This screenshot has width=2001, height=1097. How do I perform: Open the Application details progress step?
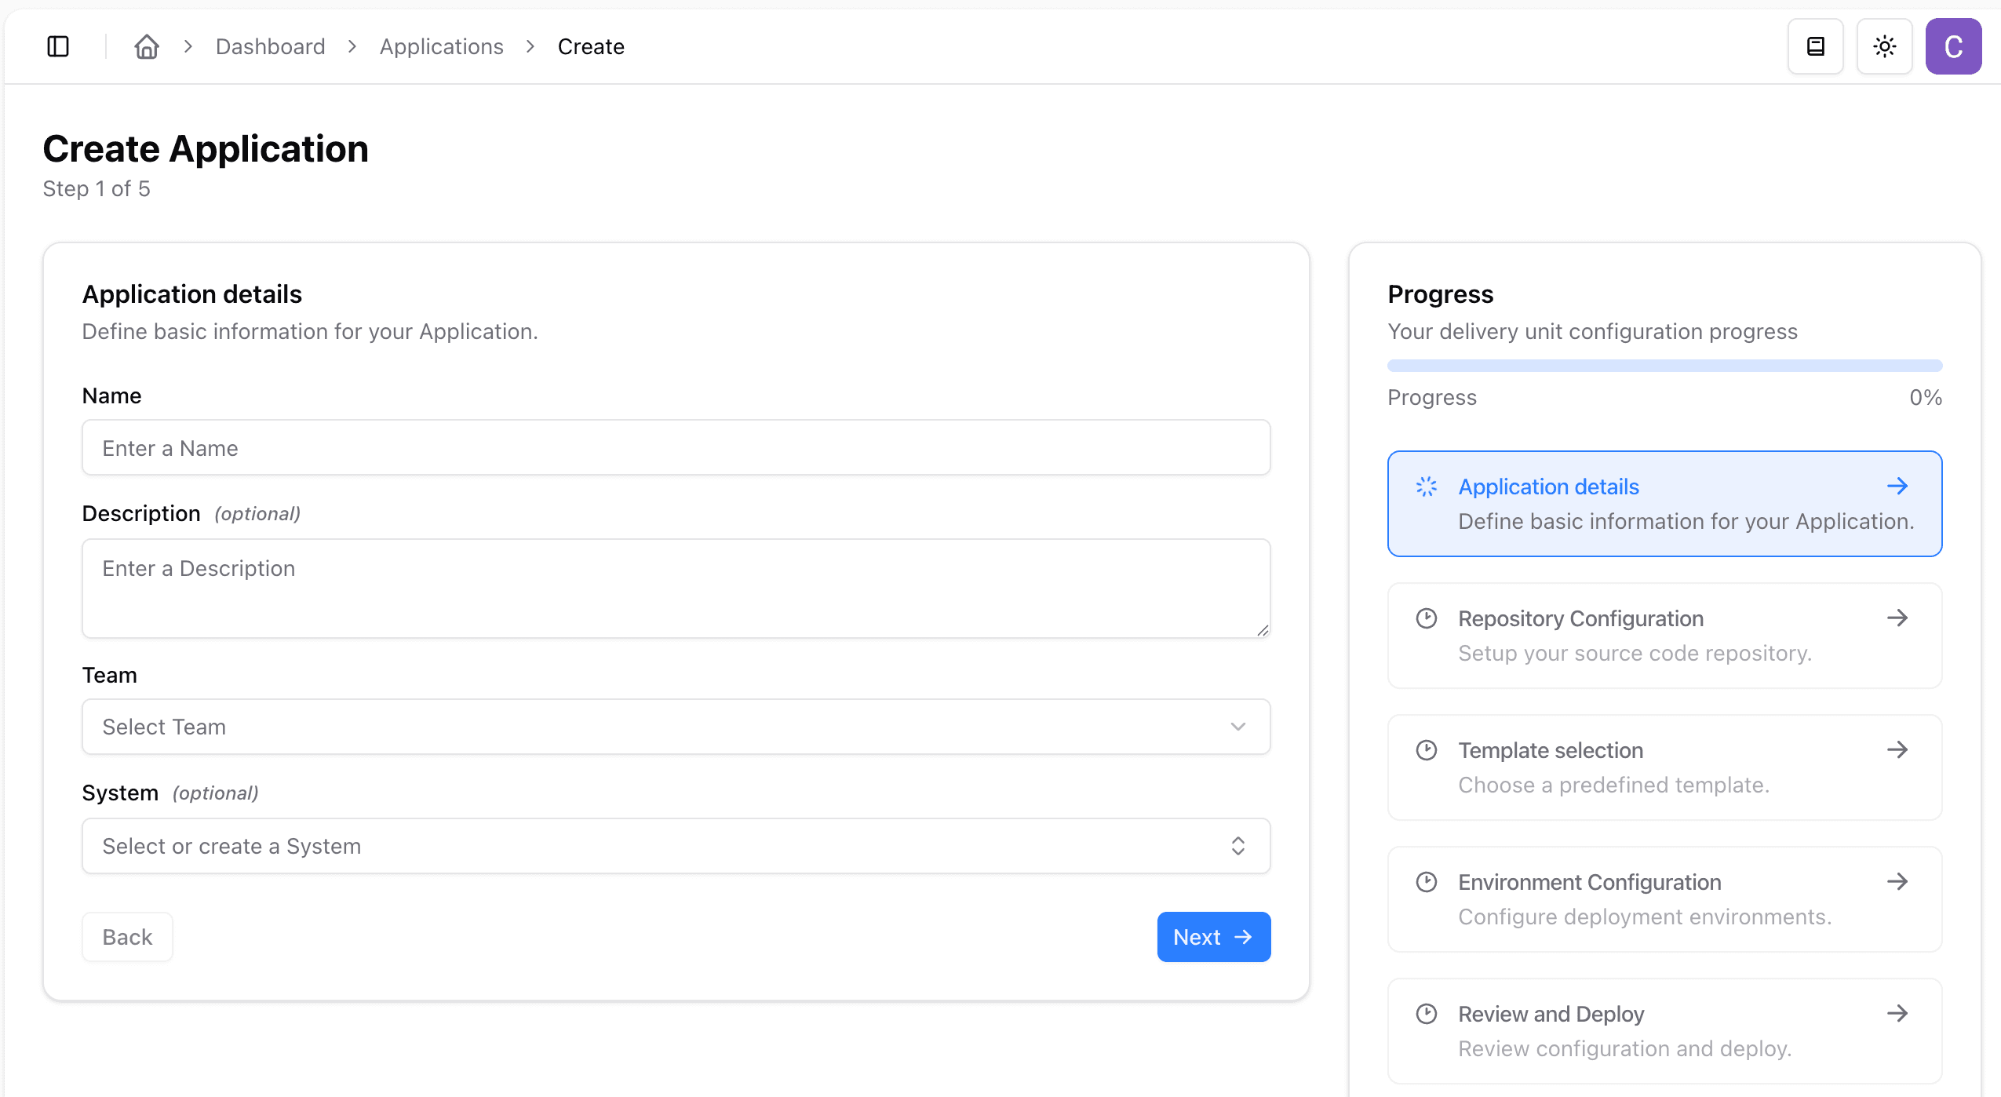pyautogui.click(x=1665, y=504)
